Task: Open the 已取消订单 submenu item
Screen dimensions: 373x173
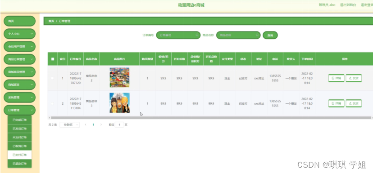Action: (19, 146)
